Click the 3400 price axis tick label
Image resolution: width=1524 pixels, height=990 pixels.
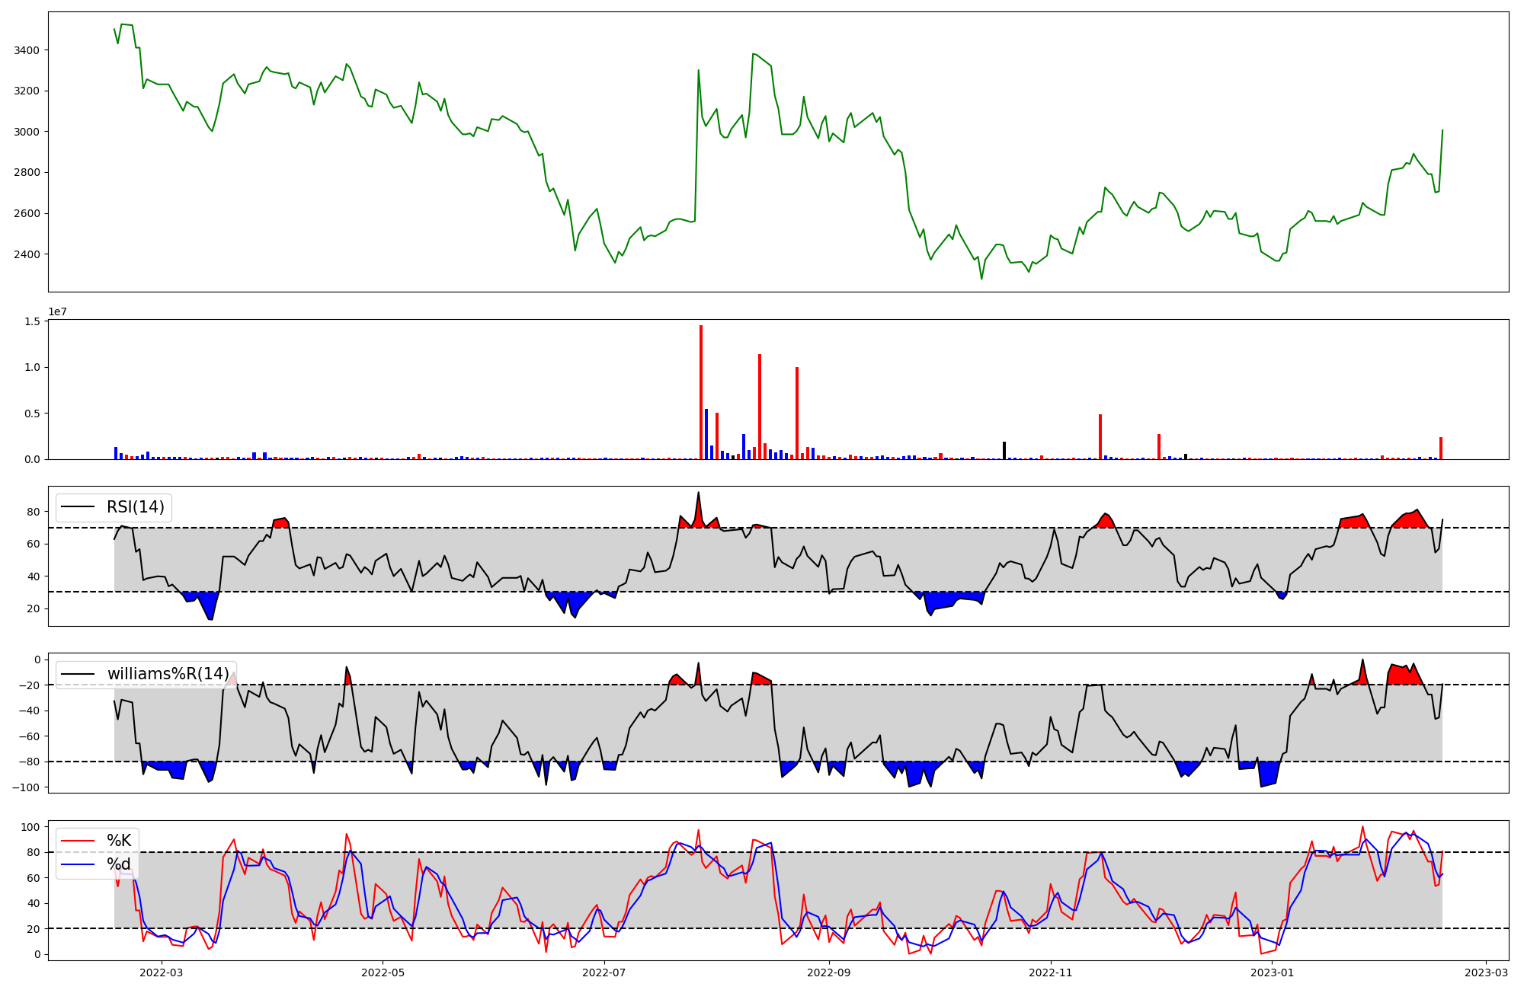coord(27,50)
